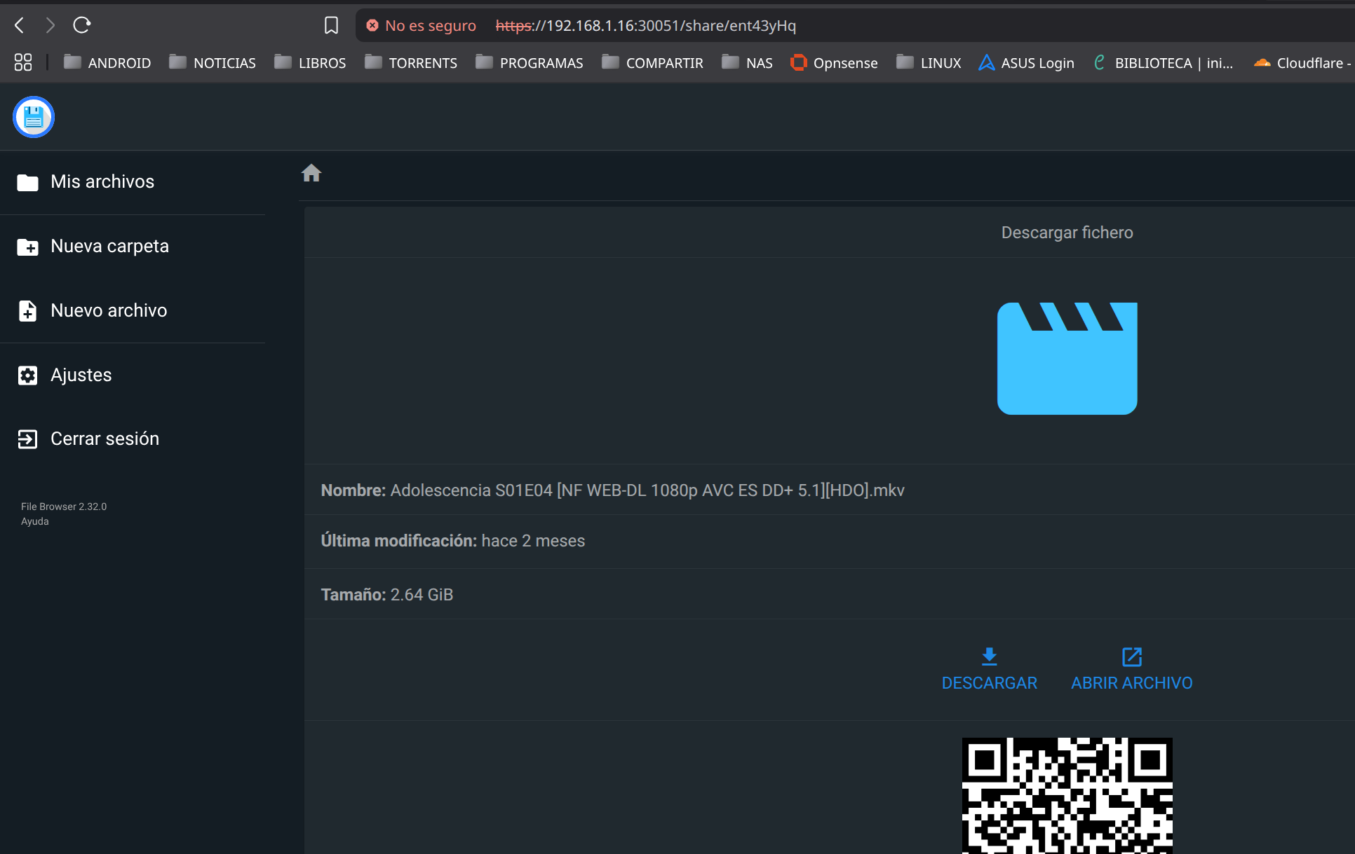This screenshot has height=854, width=1355.
Task: Expand the LINUX bookmark folder
Action: click(929, 63)
